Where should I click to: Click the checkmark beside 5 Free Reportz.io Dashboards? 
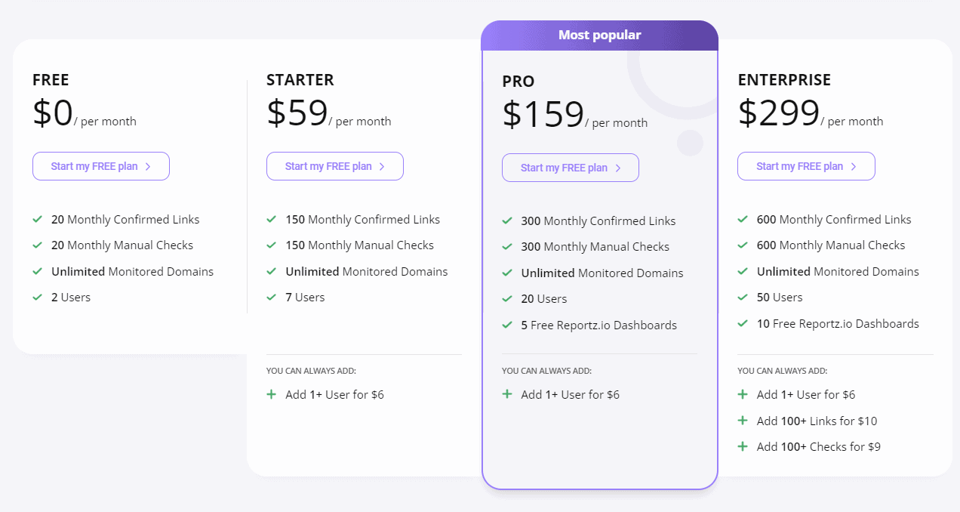507,325
